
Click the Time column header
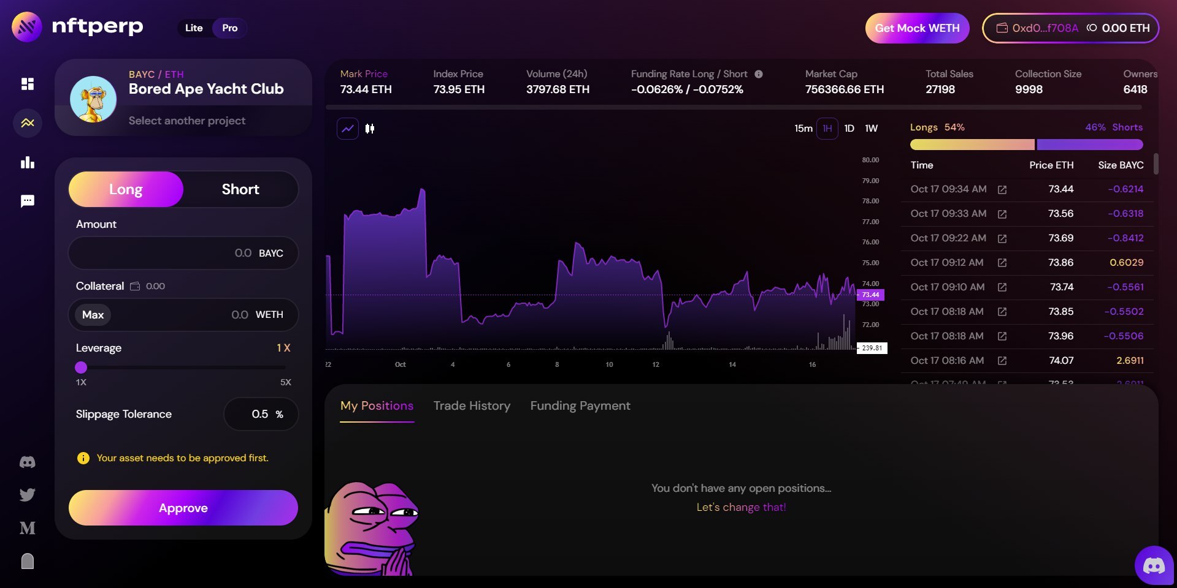tap(922, 165)
